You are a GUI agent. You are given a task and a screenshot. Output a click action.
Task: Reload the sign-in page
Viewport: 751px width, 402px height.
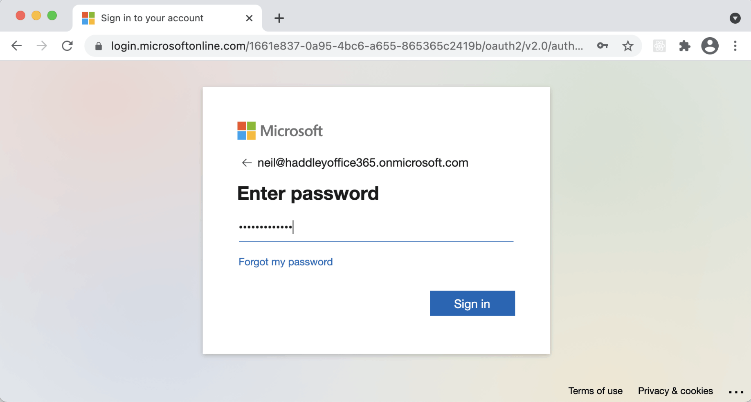[x=67, y=46]
